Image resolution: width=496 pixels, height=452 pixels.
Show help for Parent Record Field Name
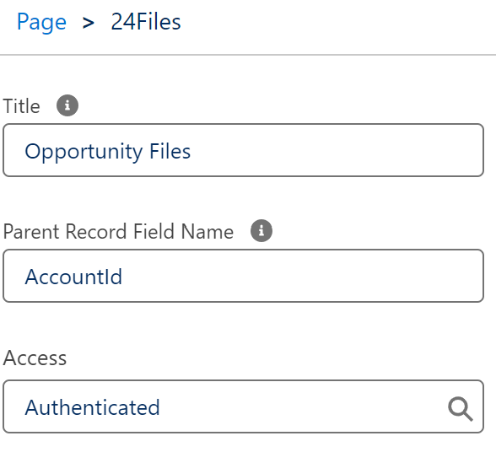pyautogui.click(x=261, y=230)
